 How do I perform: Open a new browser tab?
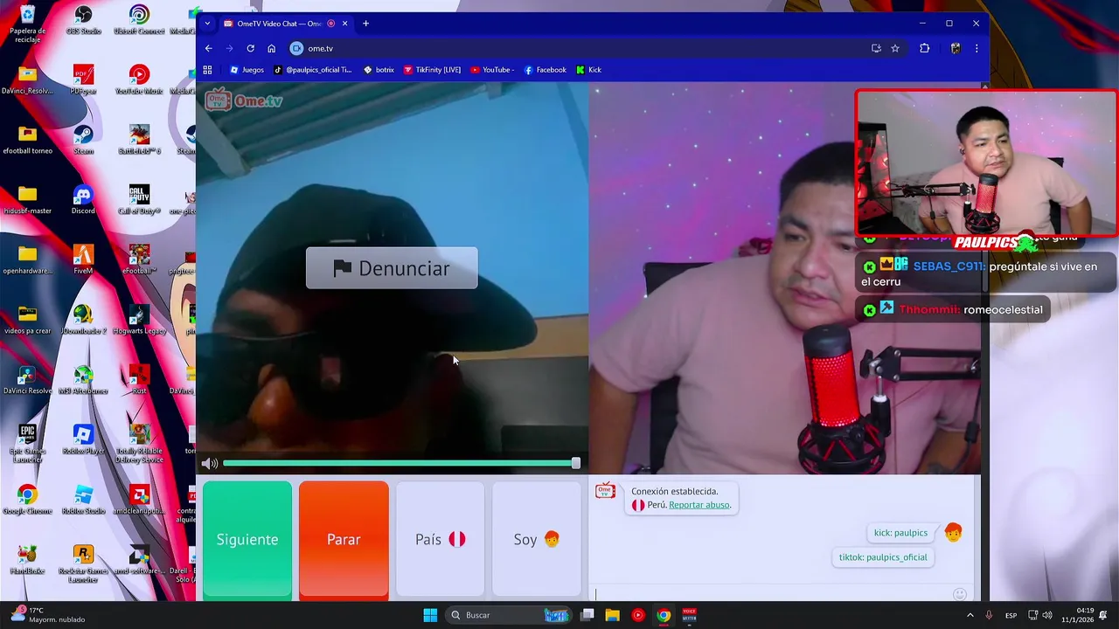pos(365,24)
